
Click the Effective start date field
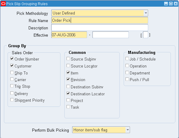(x=69, y=35)
